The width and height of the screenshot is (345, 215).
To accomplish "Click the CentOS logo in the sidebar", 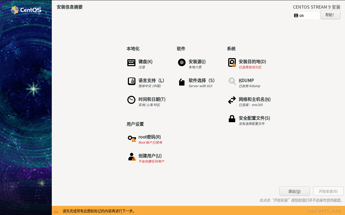I will coord(26,10).
